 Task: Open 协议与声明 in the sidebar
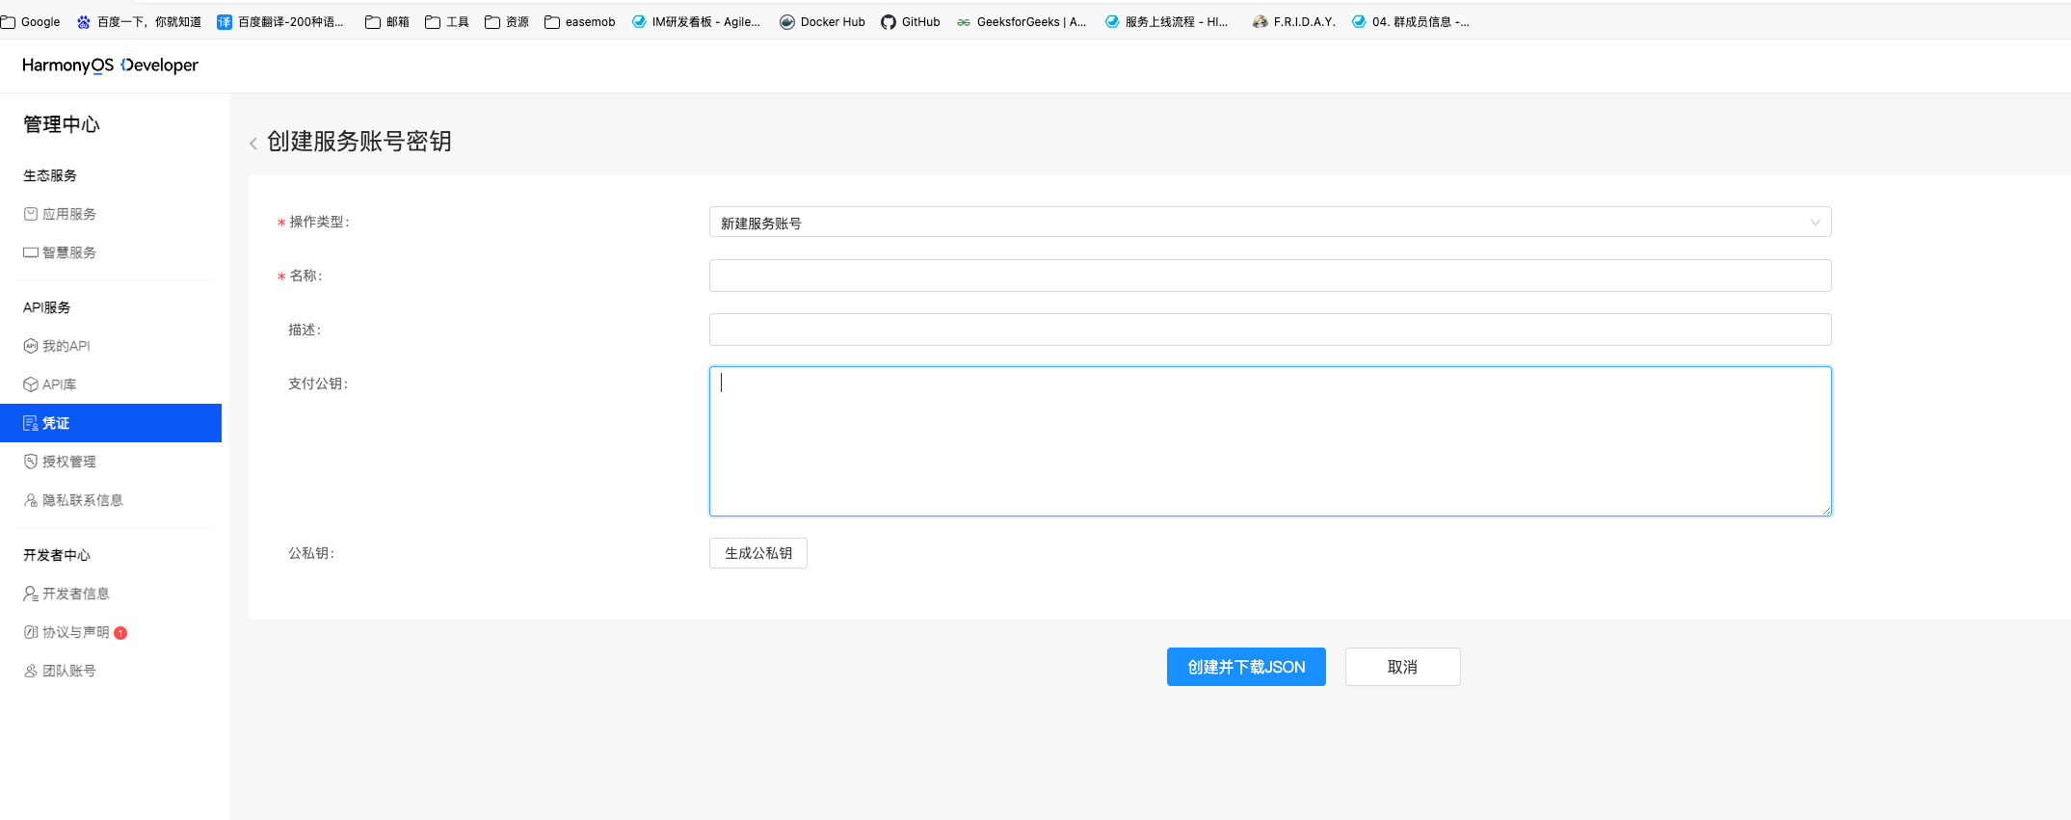coord(75,632)
